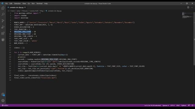Click the Split Editor Right icon
The width and height of the screenshot is (195, 109).
188,7
